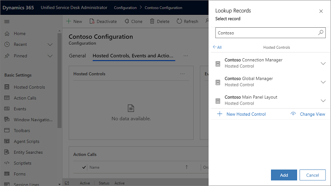
Task: Click the plus icon beside New Hosted Control
Action: point(220,114)
